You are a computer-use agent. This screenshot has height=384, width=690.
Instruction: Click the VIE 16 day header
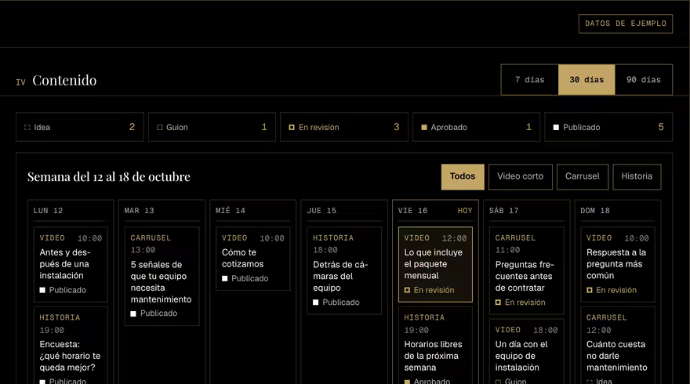pos(412,211)
